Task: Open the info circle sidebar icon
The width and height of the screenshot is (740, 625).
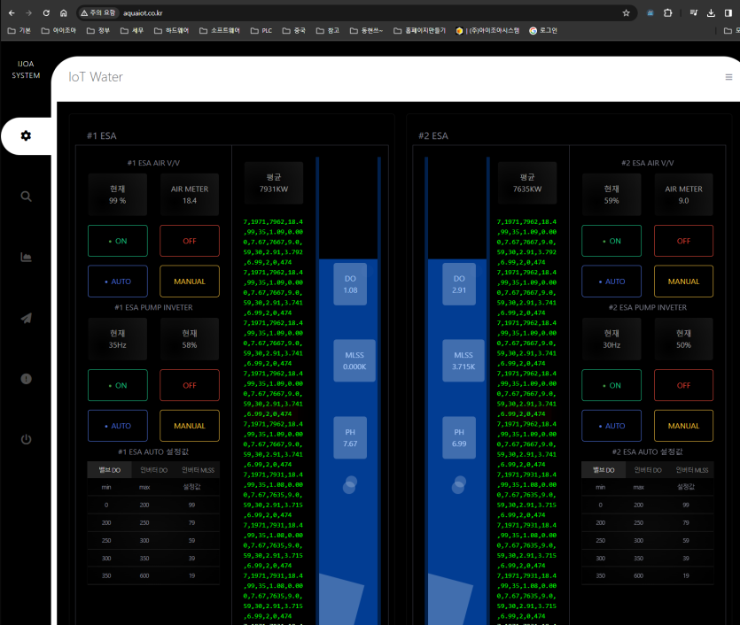Action: [26, 379]
